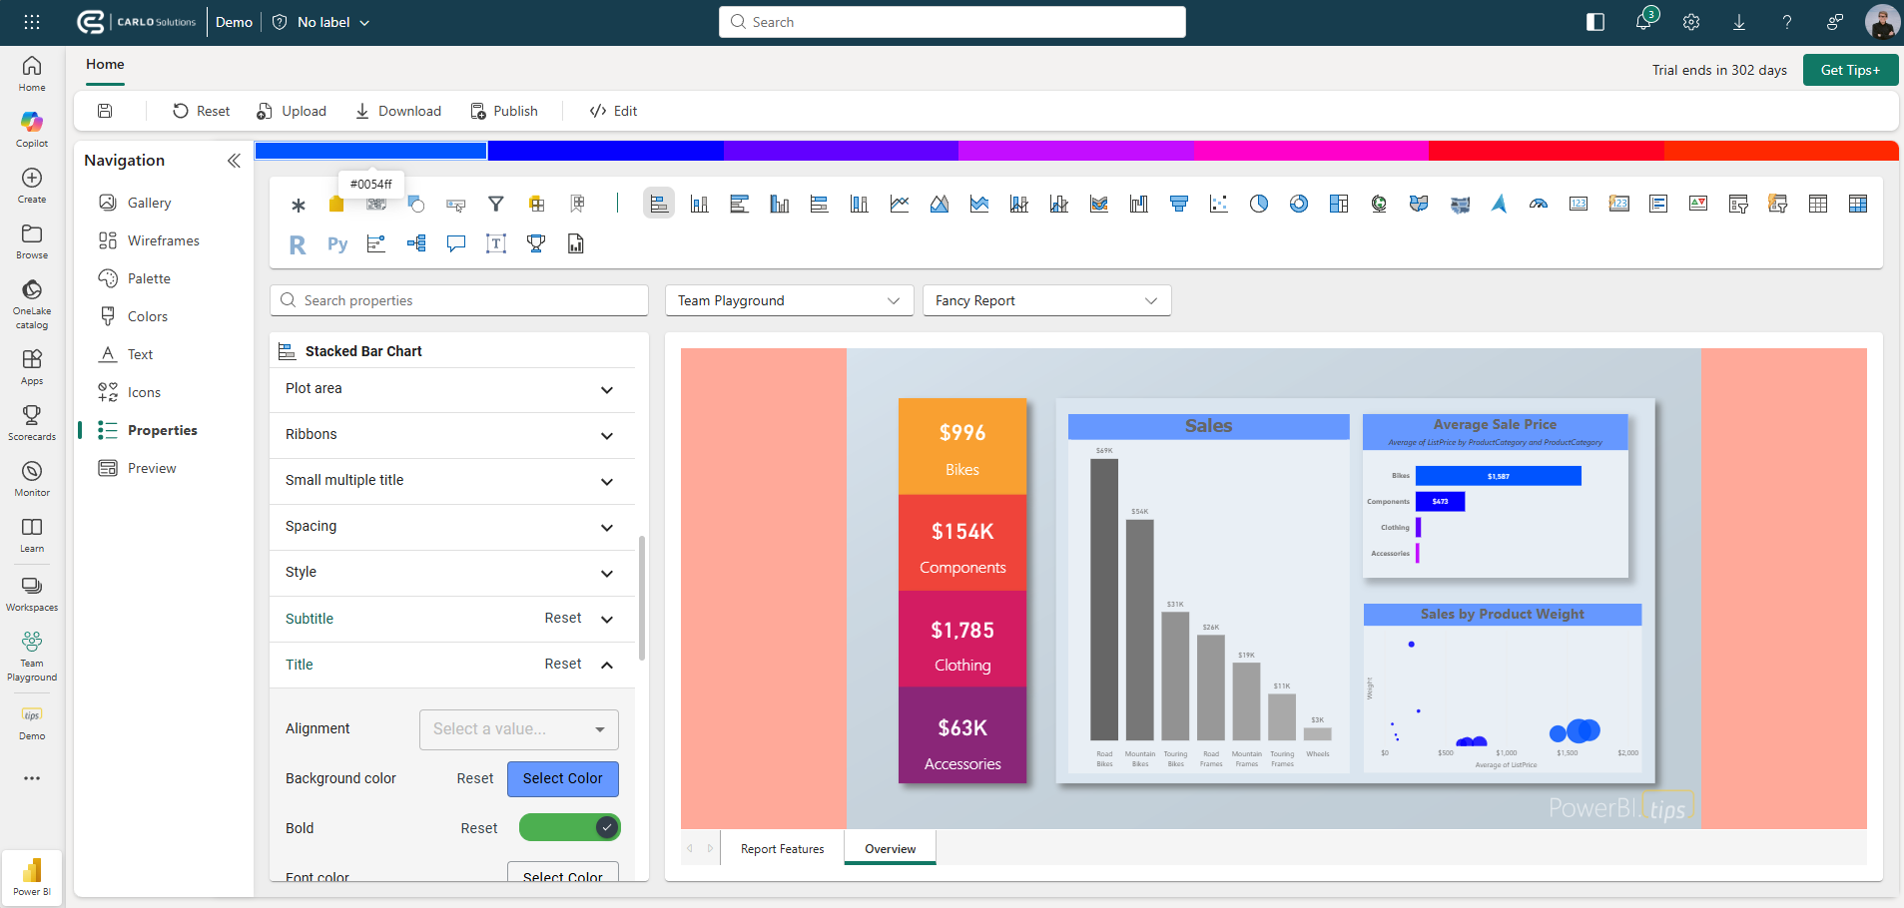1904x908 pixels.
Task: Insert a Donut chart visual
Action: [1298, 204]
